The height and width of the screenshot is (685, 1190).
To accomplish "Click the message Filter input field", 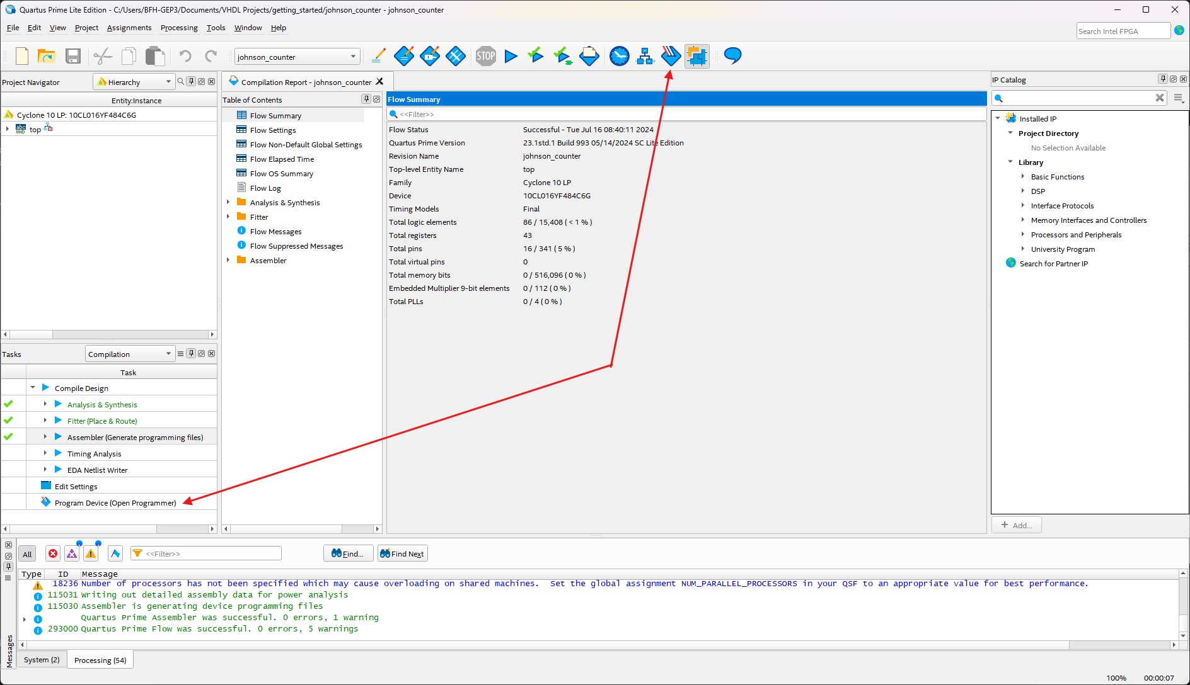I will pyautogui.click(x=205, y=553).
